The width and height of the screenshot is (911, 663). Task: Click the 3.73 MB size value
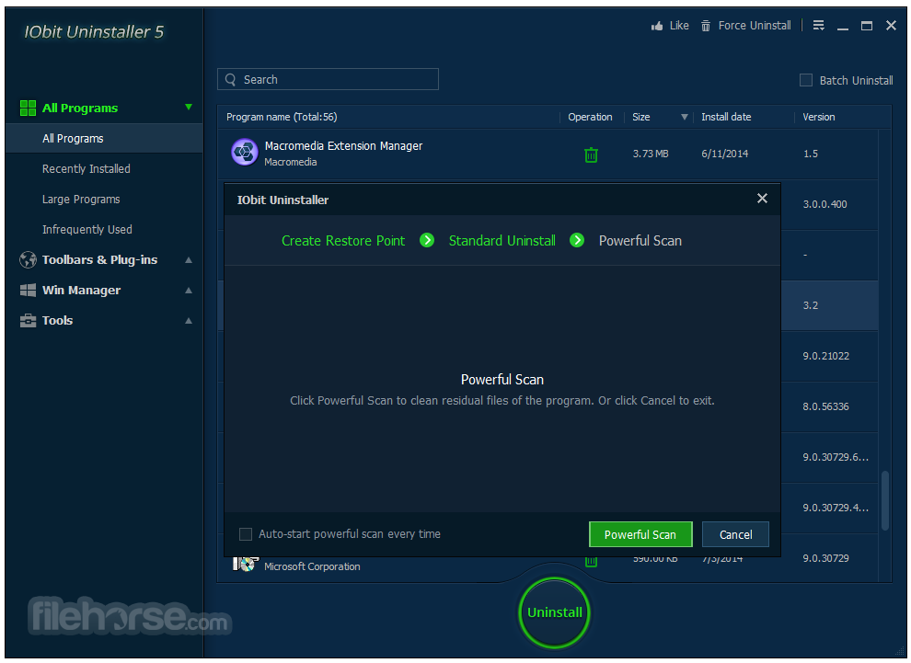[x=651, y=154]
